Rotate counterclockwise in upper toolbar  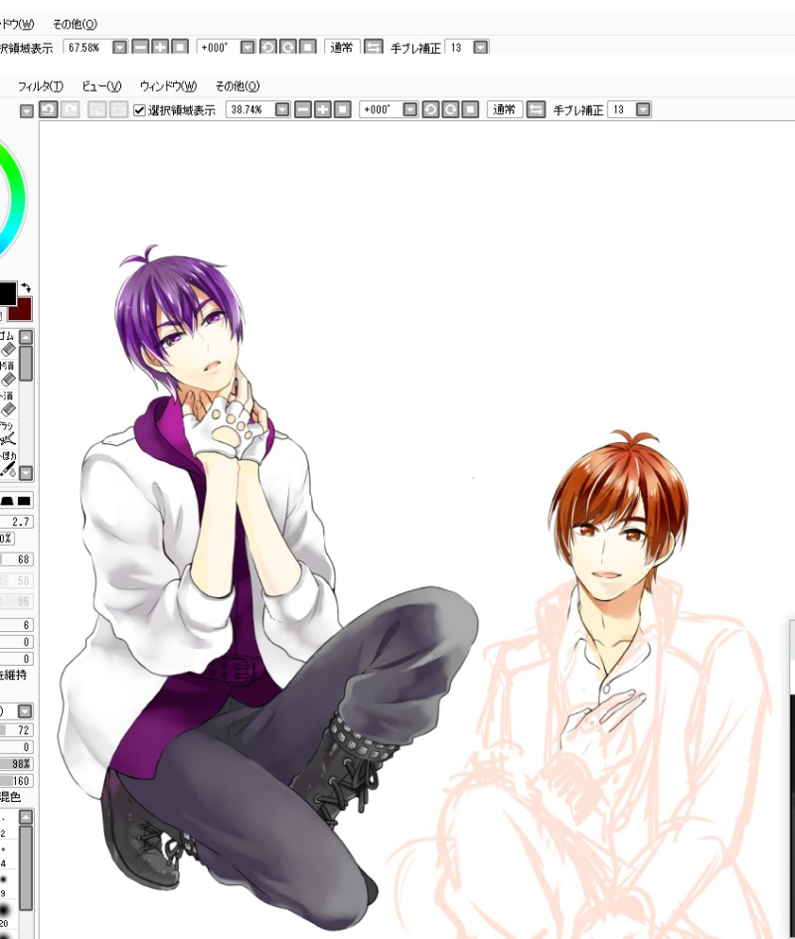point(267,47)
